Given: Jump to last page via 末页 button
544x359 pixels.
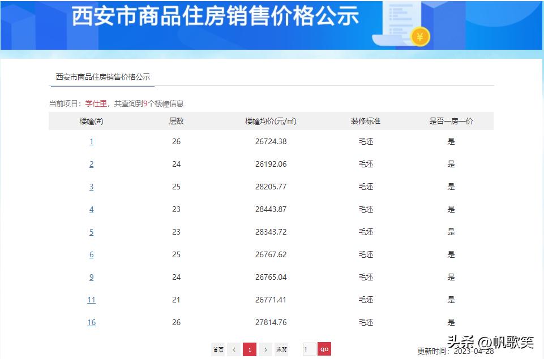Looking at the screenshot, I should tap(281, 350).
